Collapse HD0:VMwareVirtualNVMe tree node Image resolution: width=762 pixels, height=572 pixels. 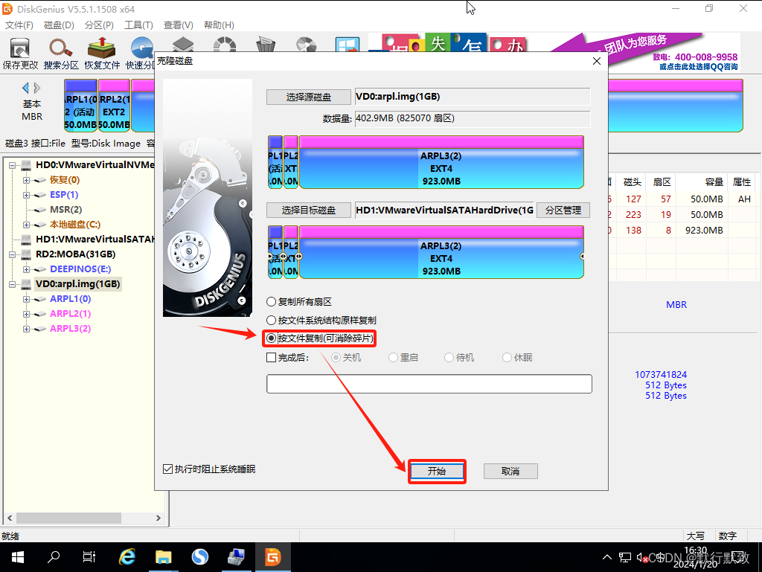pos(12,165)
